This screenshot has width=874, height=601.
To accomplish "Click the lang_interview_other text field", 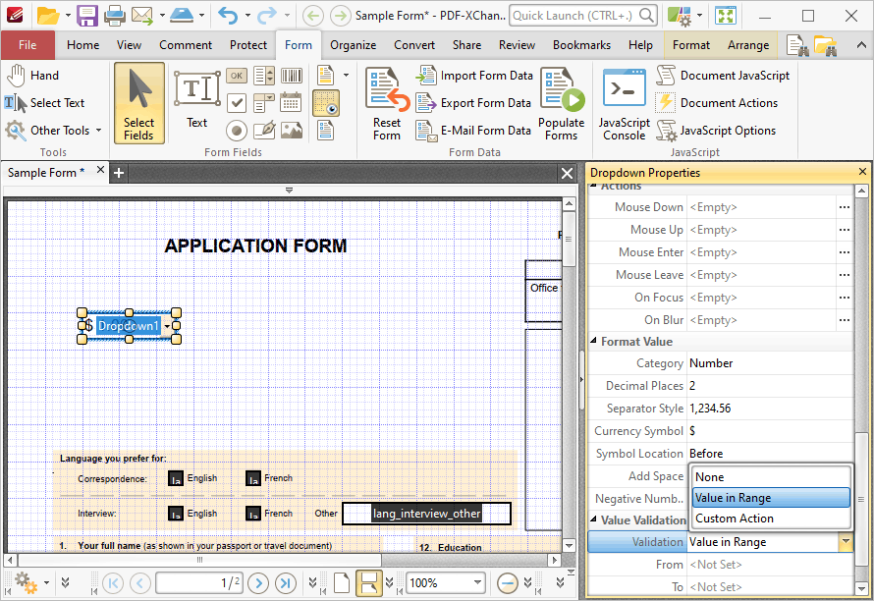I will tap(426, 514).
